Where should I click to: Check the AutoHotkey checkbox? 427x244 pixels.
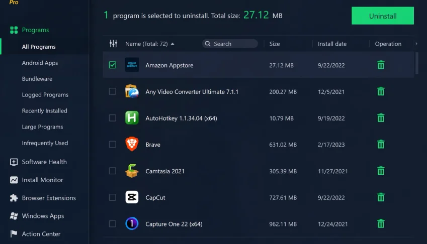click(x=113, y=118)
